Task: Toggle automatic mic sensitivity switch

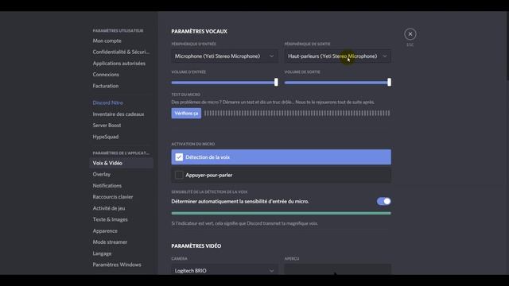Action: tap(383, 201)
